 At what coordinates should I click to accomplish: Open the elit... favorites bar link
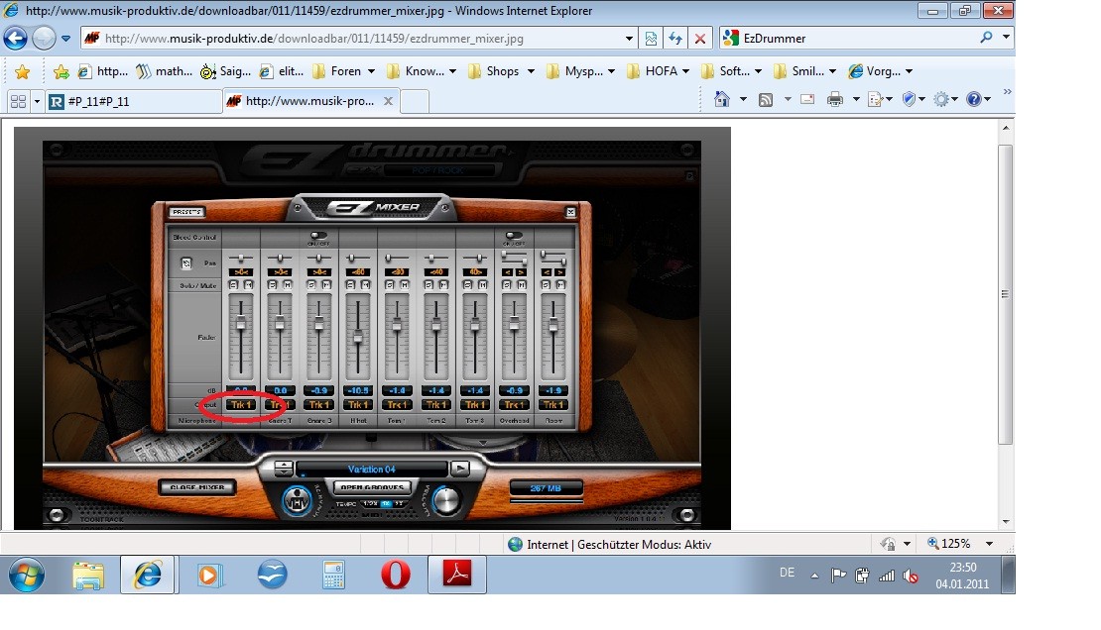[x=282, y=71]
